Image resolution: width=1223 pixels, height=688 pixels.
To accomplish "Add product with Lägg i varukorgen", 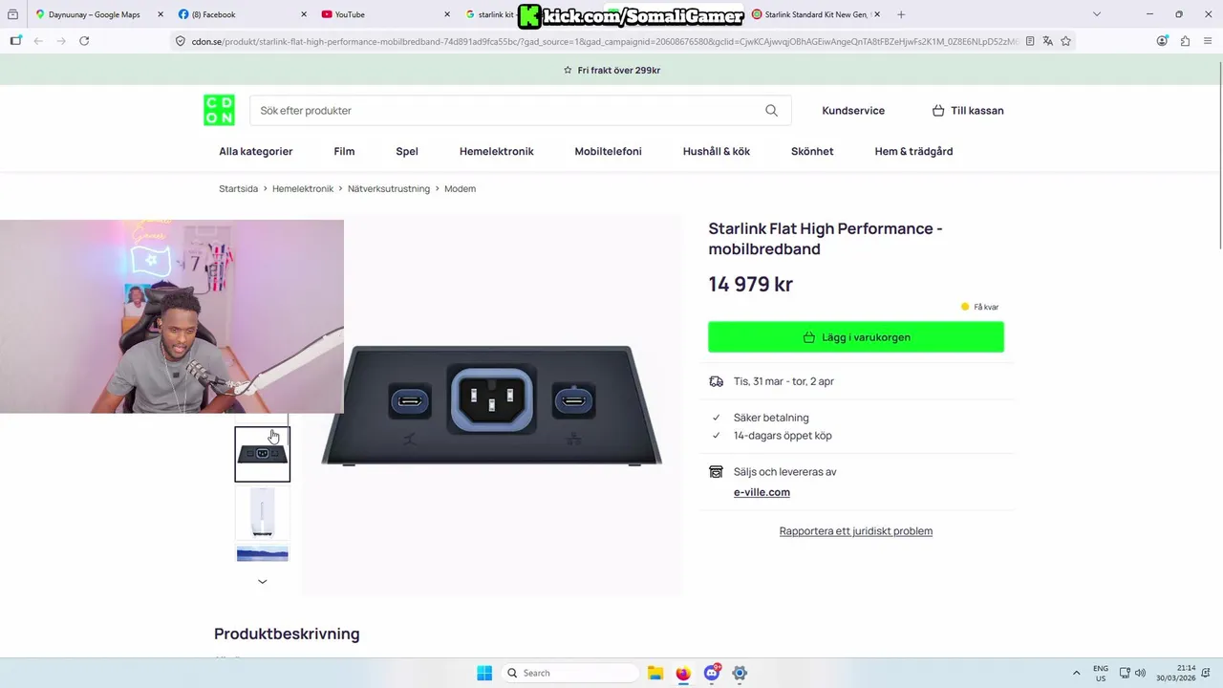I will tap(856, 337).
